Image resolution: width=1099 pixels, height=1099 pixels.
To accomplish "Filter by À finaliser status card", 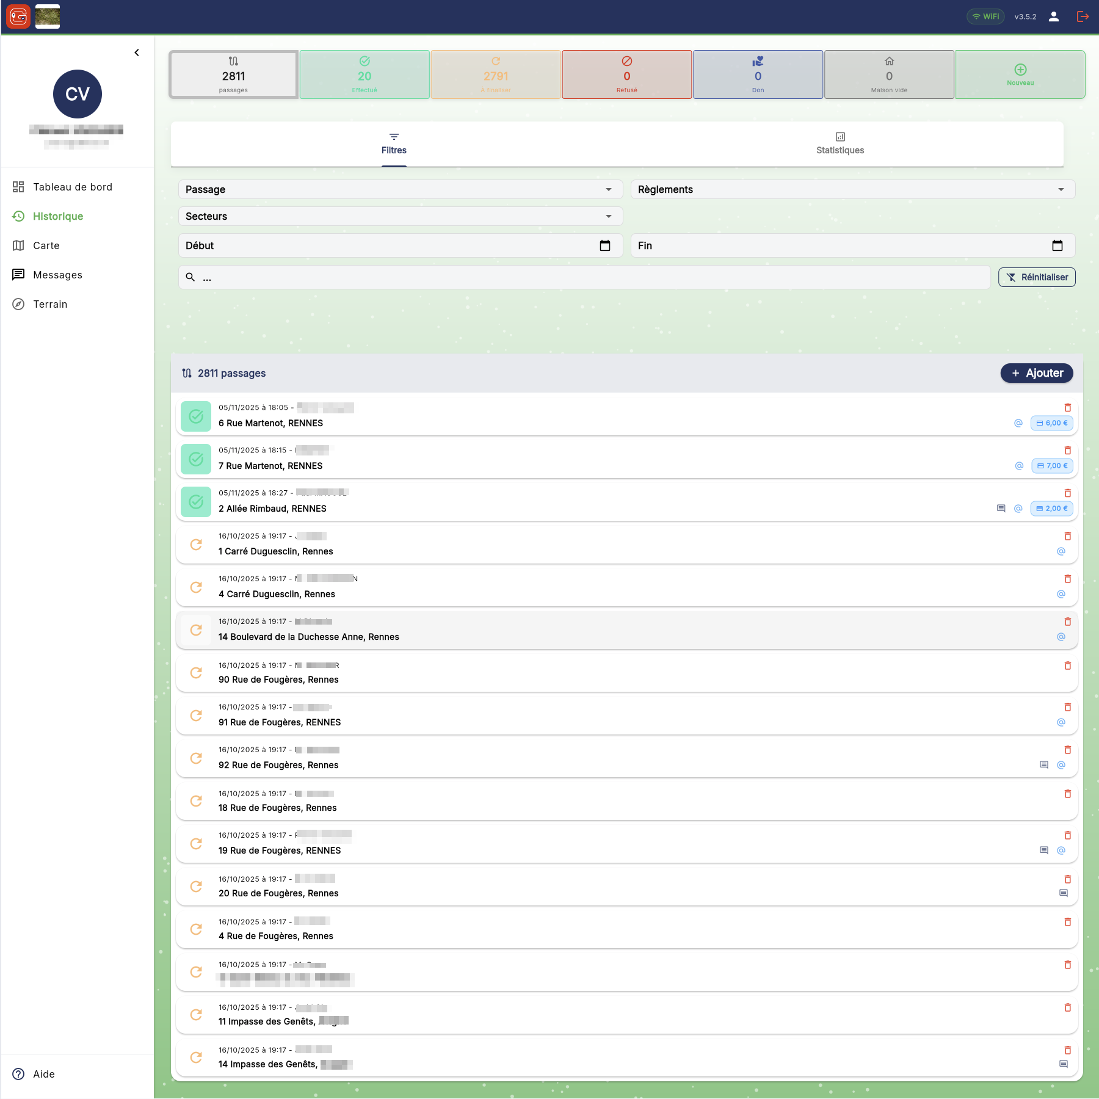I will tap(496, 74).
